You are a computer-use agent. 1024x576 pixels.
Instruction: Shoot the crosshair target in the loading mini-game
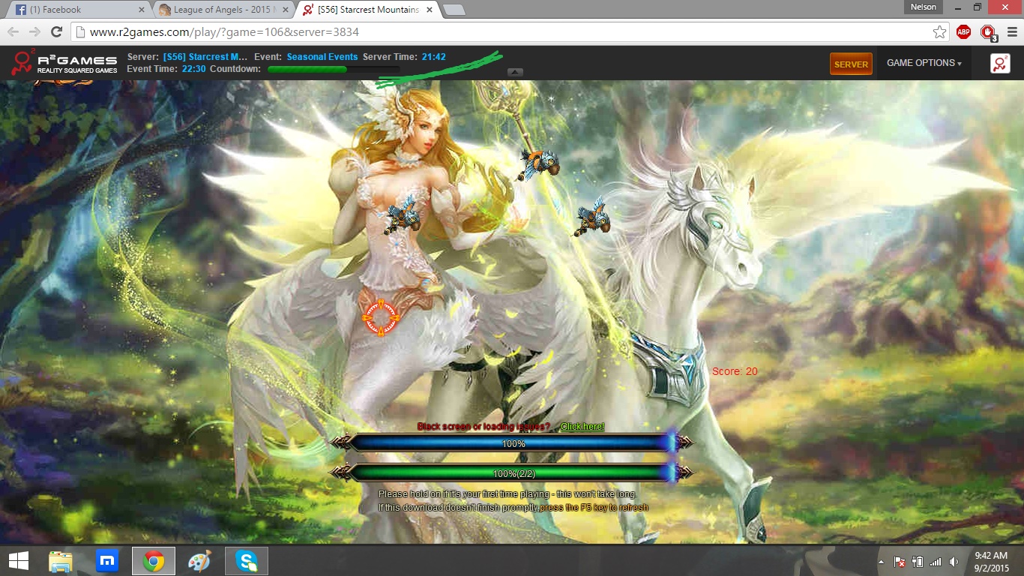382,316
